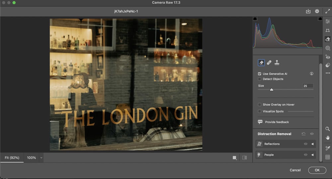Enable the Detect Objects checkbox
The image size is (332, 179).
260,79
